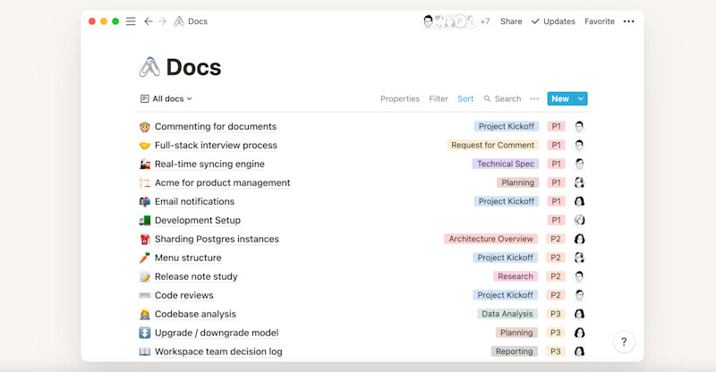Click the blue New button

click(560, 98)
